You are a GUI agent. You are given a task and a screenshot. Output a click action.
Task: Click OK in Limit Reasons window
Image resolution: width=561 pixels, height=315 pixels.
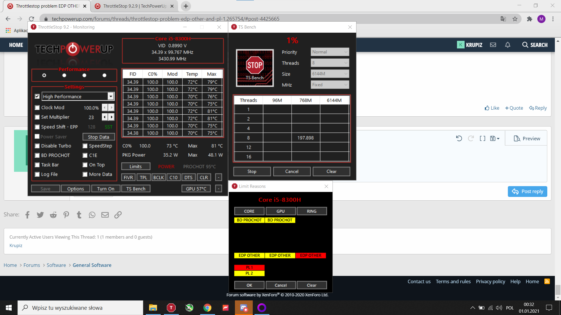tap(249, 285)
